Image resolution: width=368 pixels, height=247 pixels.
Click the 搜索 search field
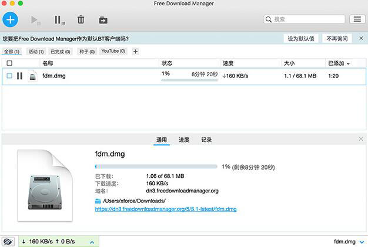(304, 19)
